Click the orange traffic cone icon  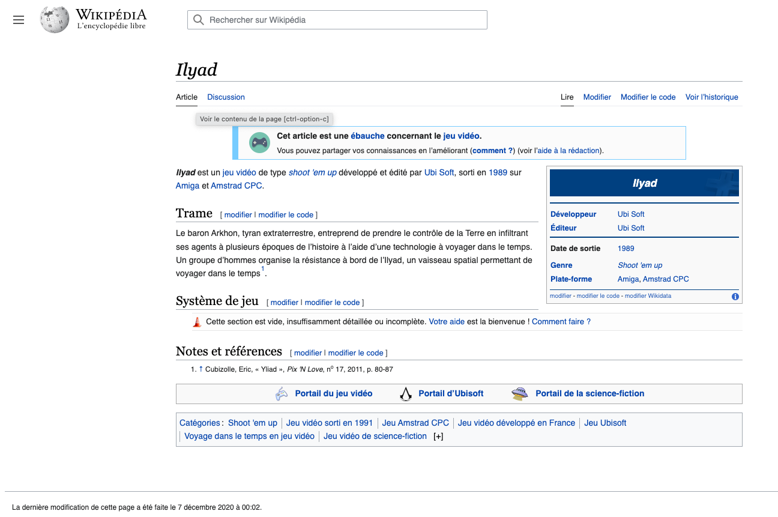pyautogui.click(x=197, y=322)
